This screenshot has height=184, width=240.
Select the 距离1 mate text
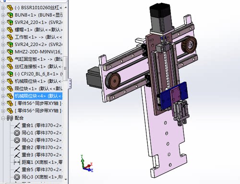(42, 162)
